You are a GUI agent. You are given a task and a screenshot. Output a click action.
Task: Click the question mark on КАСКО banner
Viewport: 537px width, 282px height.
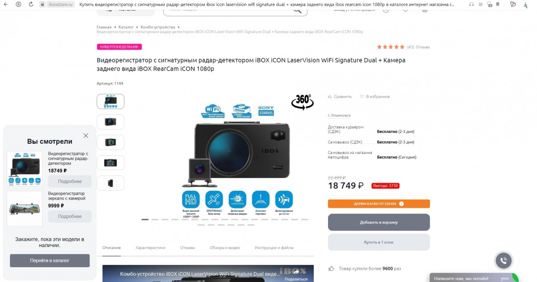401,204
